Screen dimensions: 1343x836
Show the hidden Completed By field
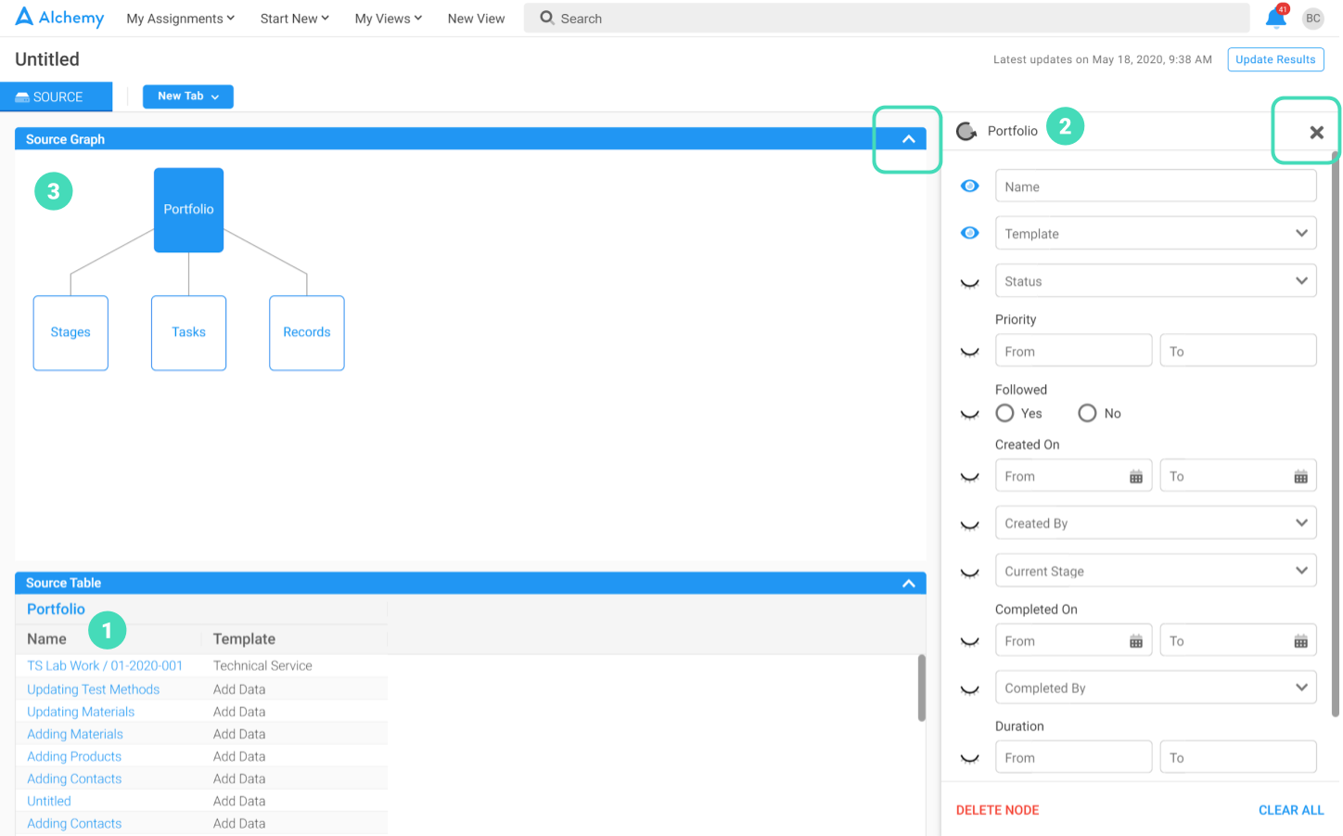coord(970,689)
